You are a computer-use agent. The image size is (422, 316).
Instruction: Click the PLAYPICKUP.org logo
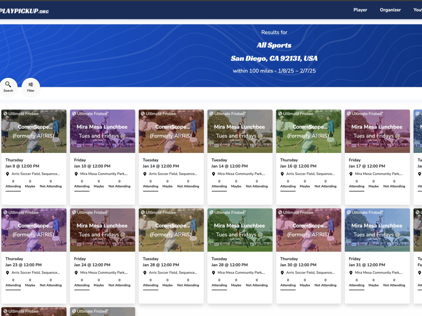click(24, 11)
